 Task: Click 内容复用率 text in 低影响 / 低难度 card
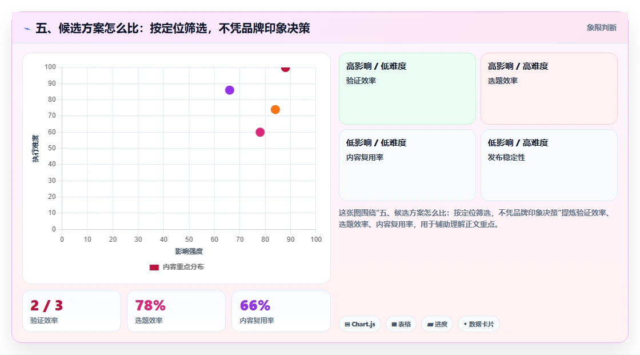[365, 157]
